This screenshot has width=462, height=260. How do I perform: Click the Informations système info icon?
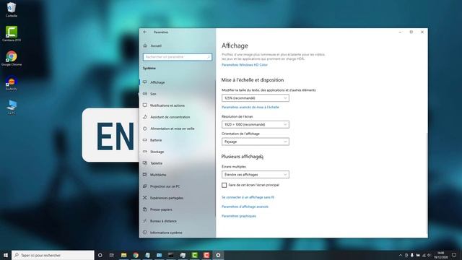[x=144, y=233]
